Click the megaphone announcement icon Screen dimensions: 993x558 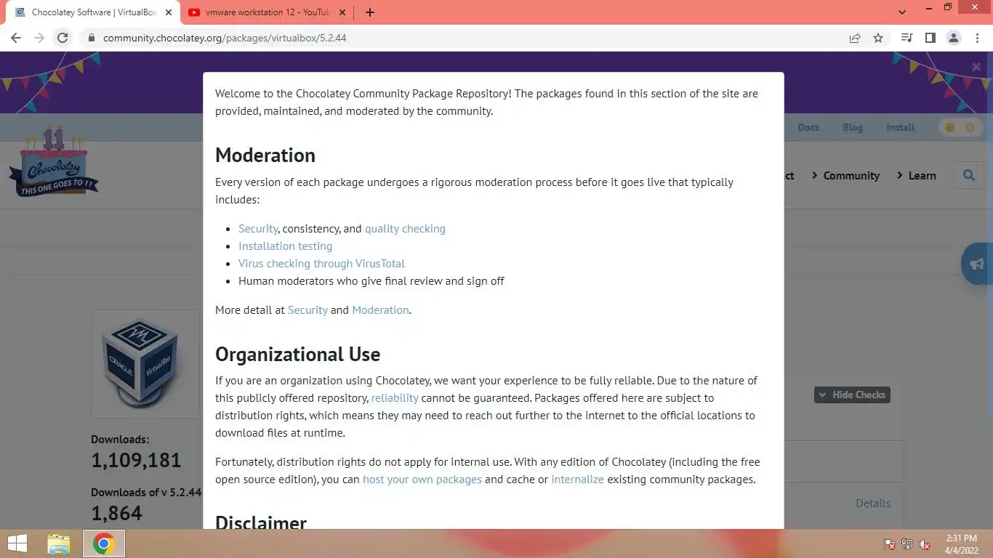(977, 264)
